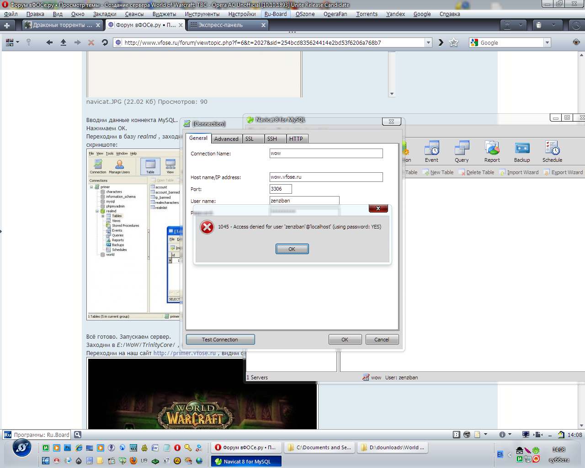This screenshot has width=585, height=468.
Task: Open the Google search engine dropdown
Action: coord(547,43)
